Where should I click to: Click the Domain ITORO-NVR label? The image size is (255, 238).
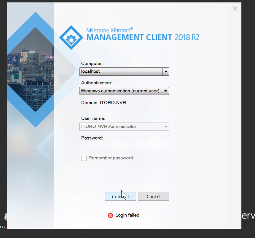[103, 102]
